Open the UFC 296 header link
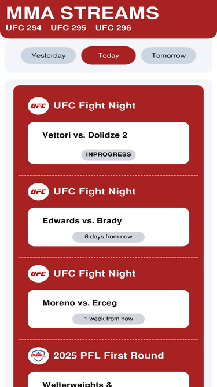 pos(113,28)
